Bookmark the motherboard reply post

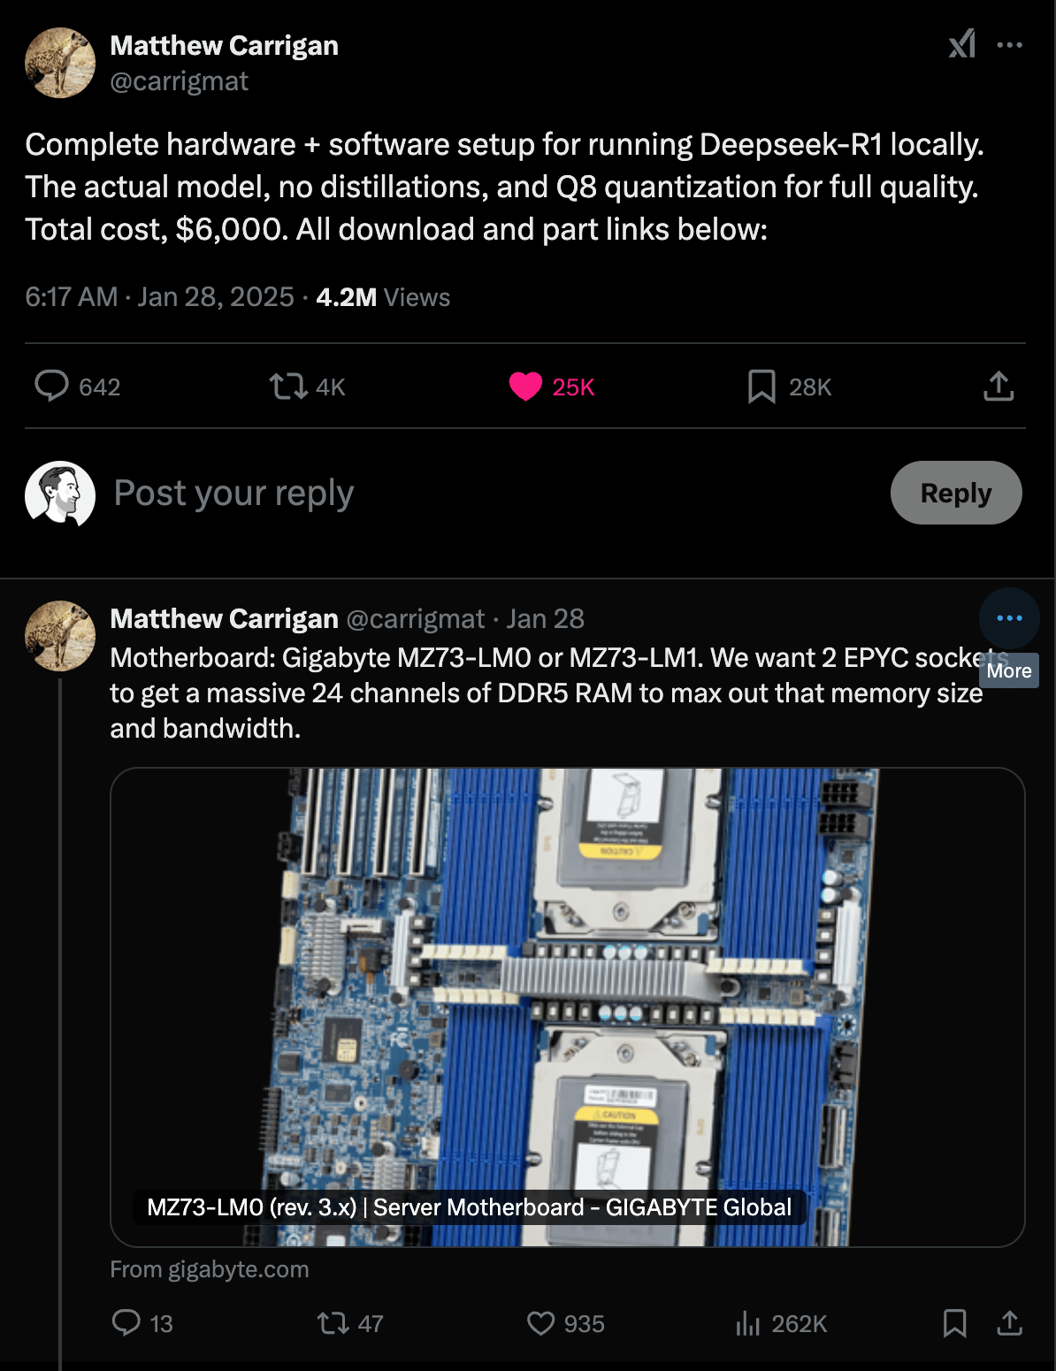point(954,1323)
